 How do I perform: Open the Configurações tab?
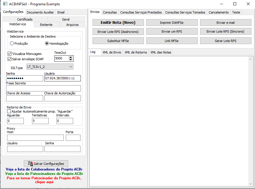click(13, 12)
